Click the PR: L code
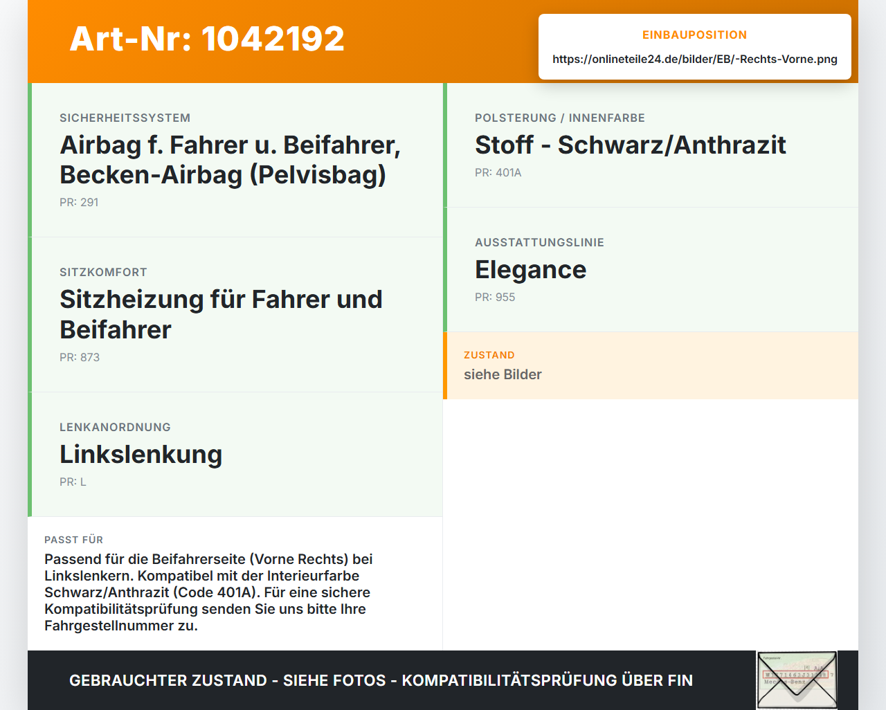Image resolution: width=886 pixels, height=710 pixels. tap(73, 482)
